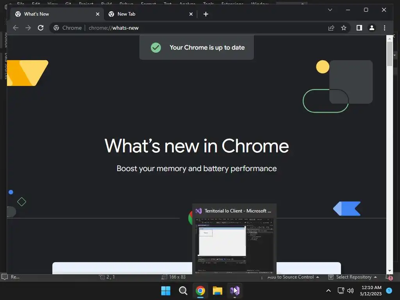400x300 pixels.
Task: Expand Add to Source Control in Visual Studio
Action: pyautogui.click(x=293, y=277)
